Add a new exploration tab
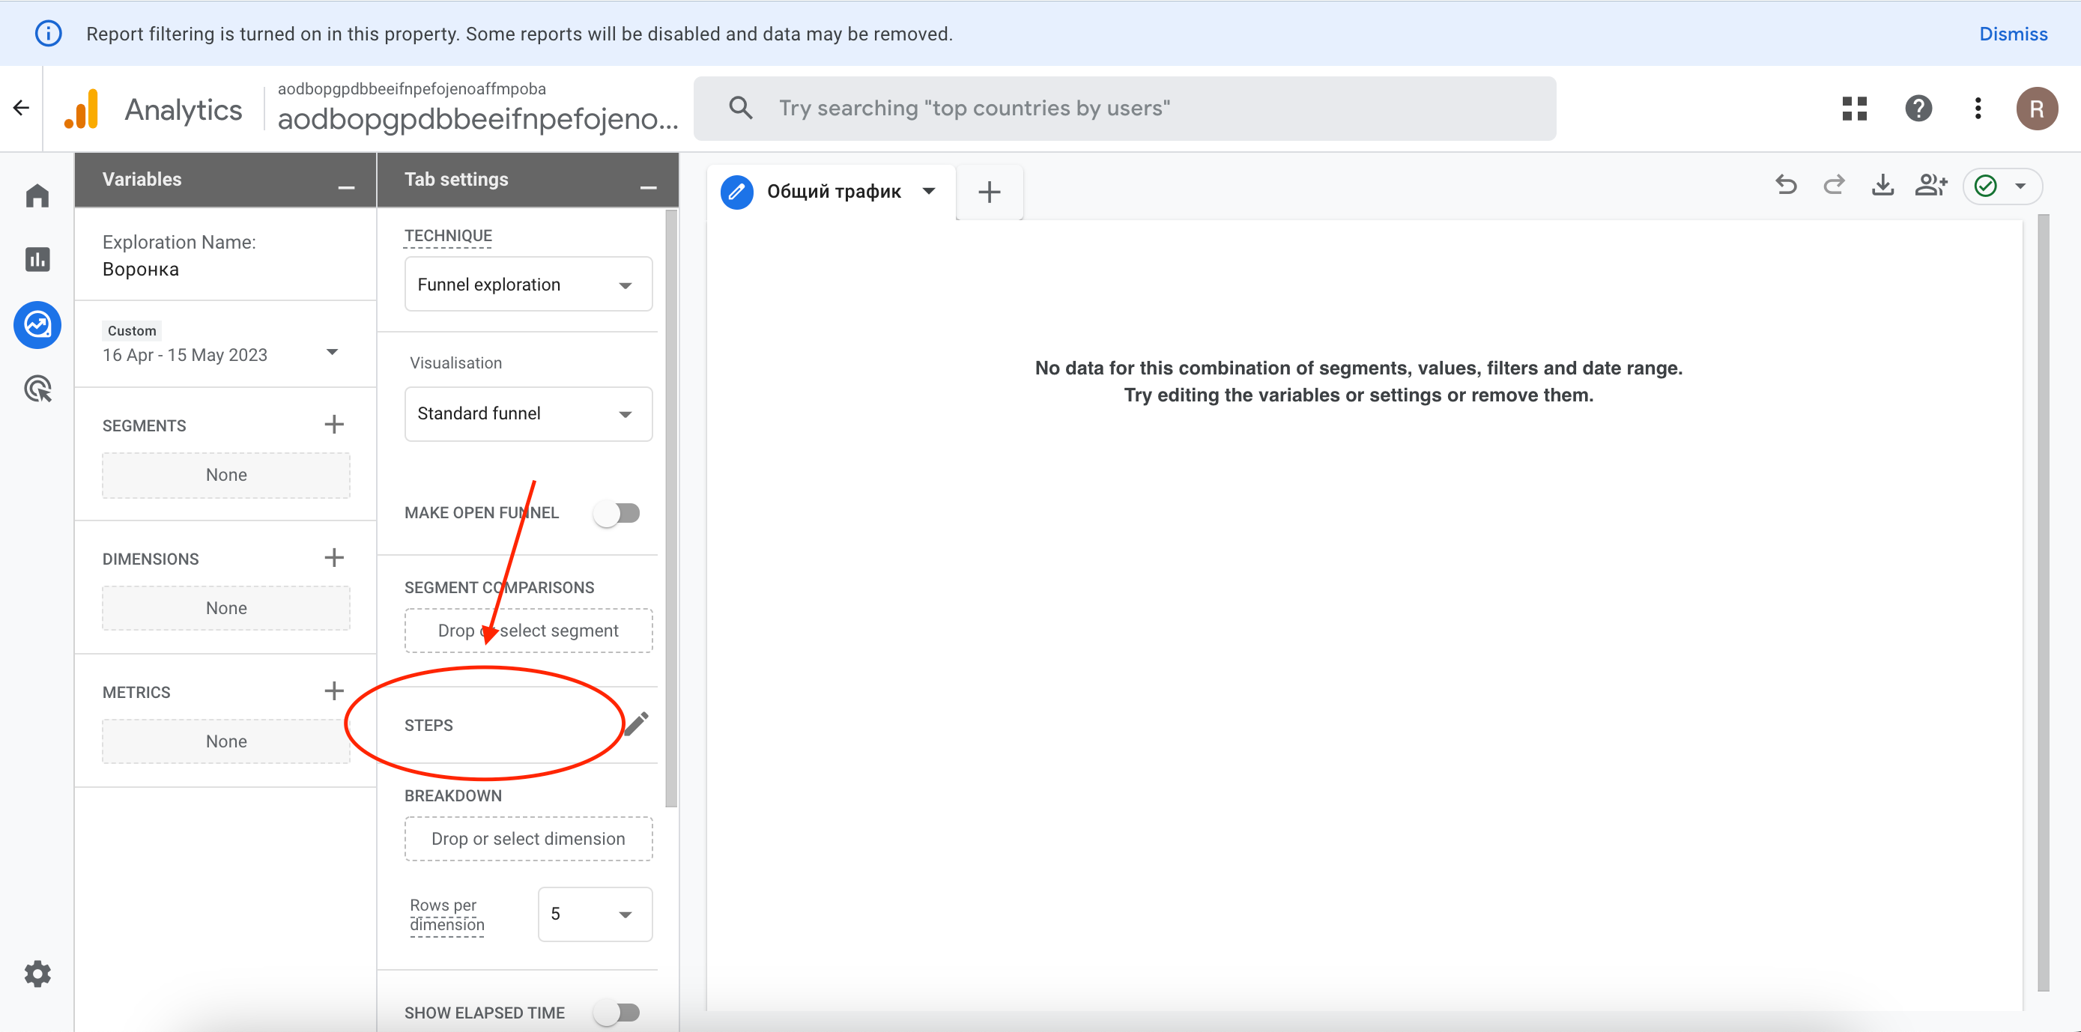 point(989,192)
